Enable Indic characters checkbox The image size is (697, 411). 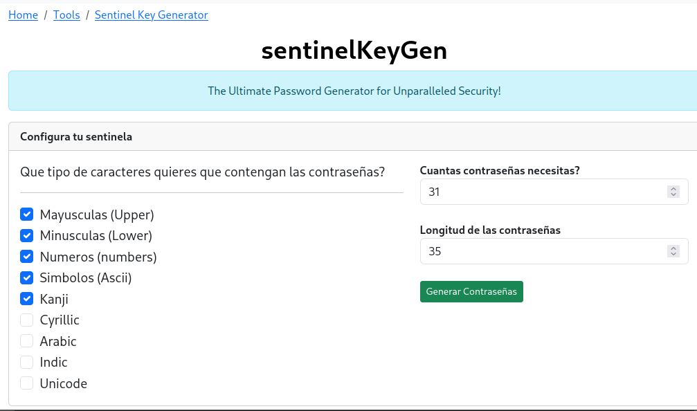tap(27, 362)
